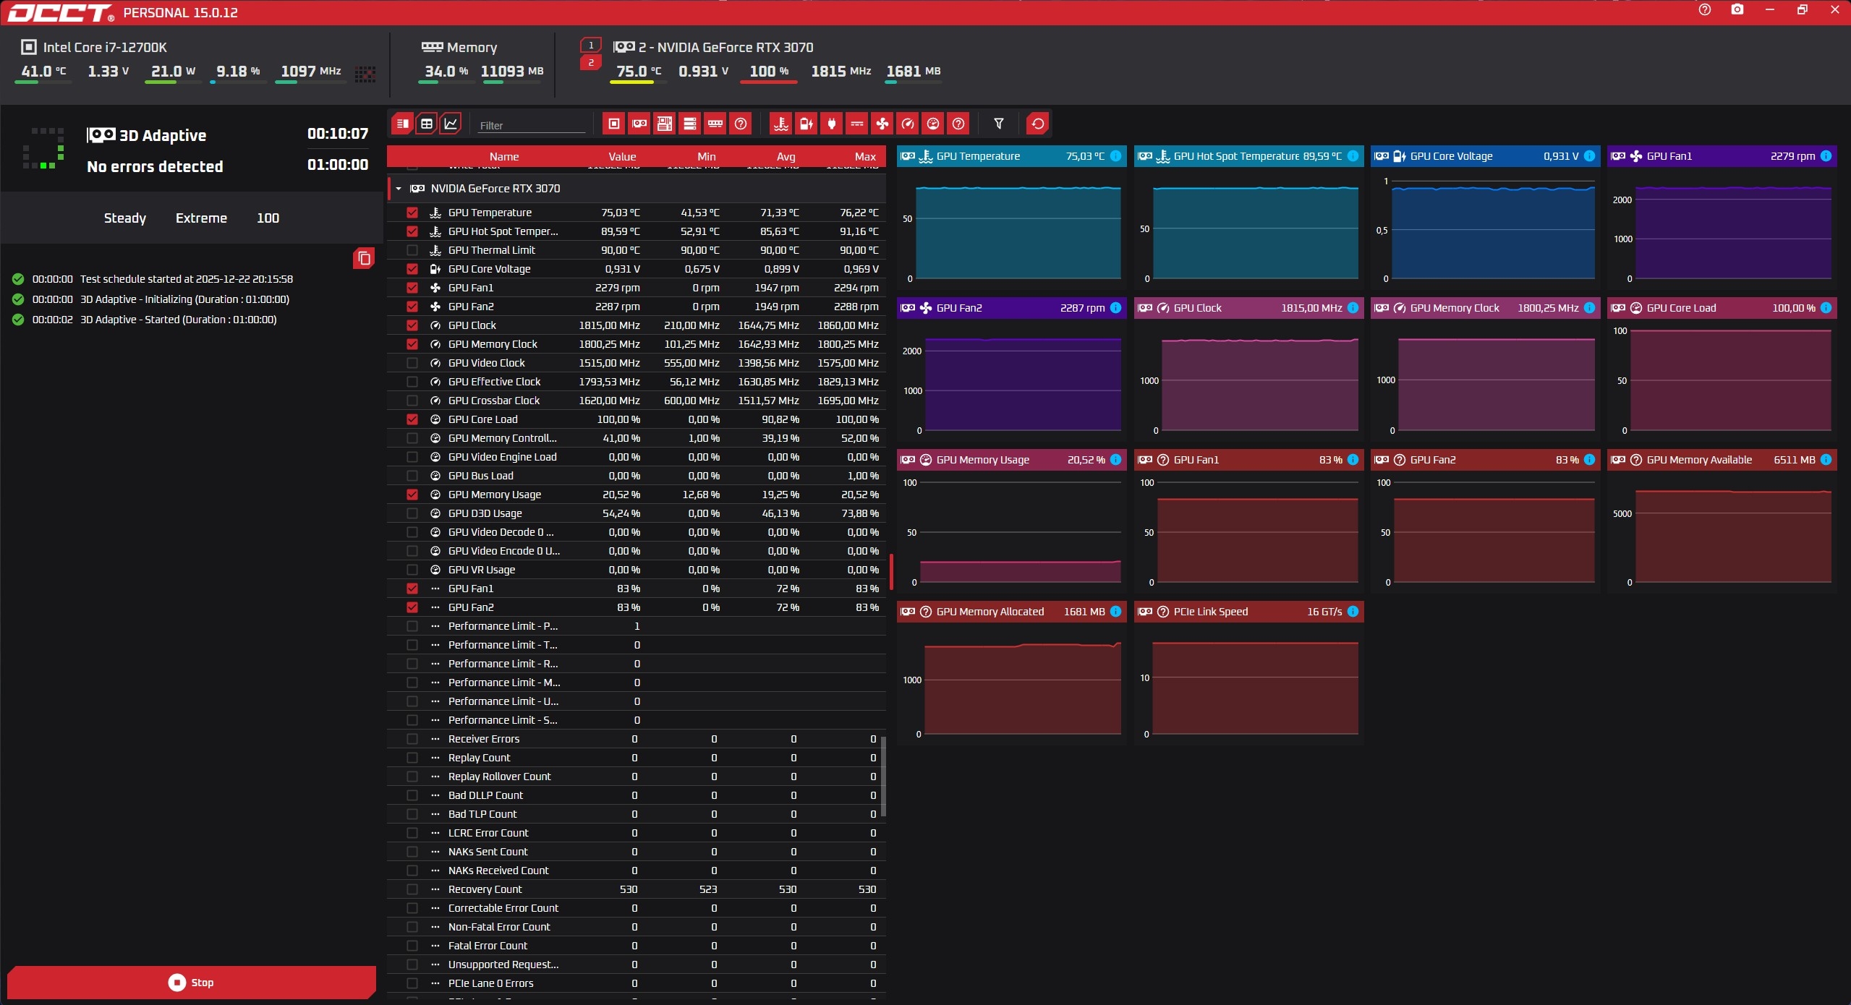
Task: Enable the GPU Thermal Limit checkbox
Action: coord(412,250)
